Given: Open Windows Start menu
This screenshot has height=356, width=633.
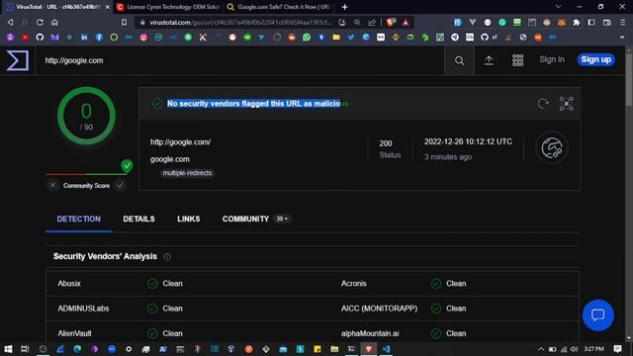Looking at the screenshot, I should (x=8, y=349).
